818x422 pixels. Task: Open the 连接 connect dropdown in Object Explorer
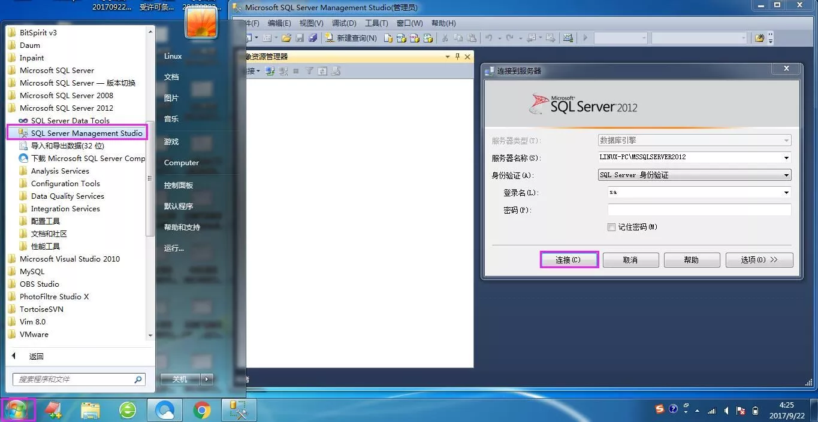coord(259,71)
